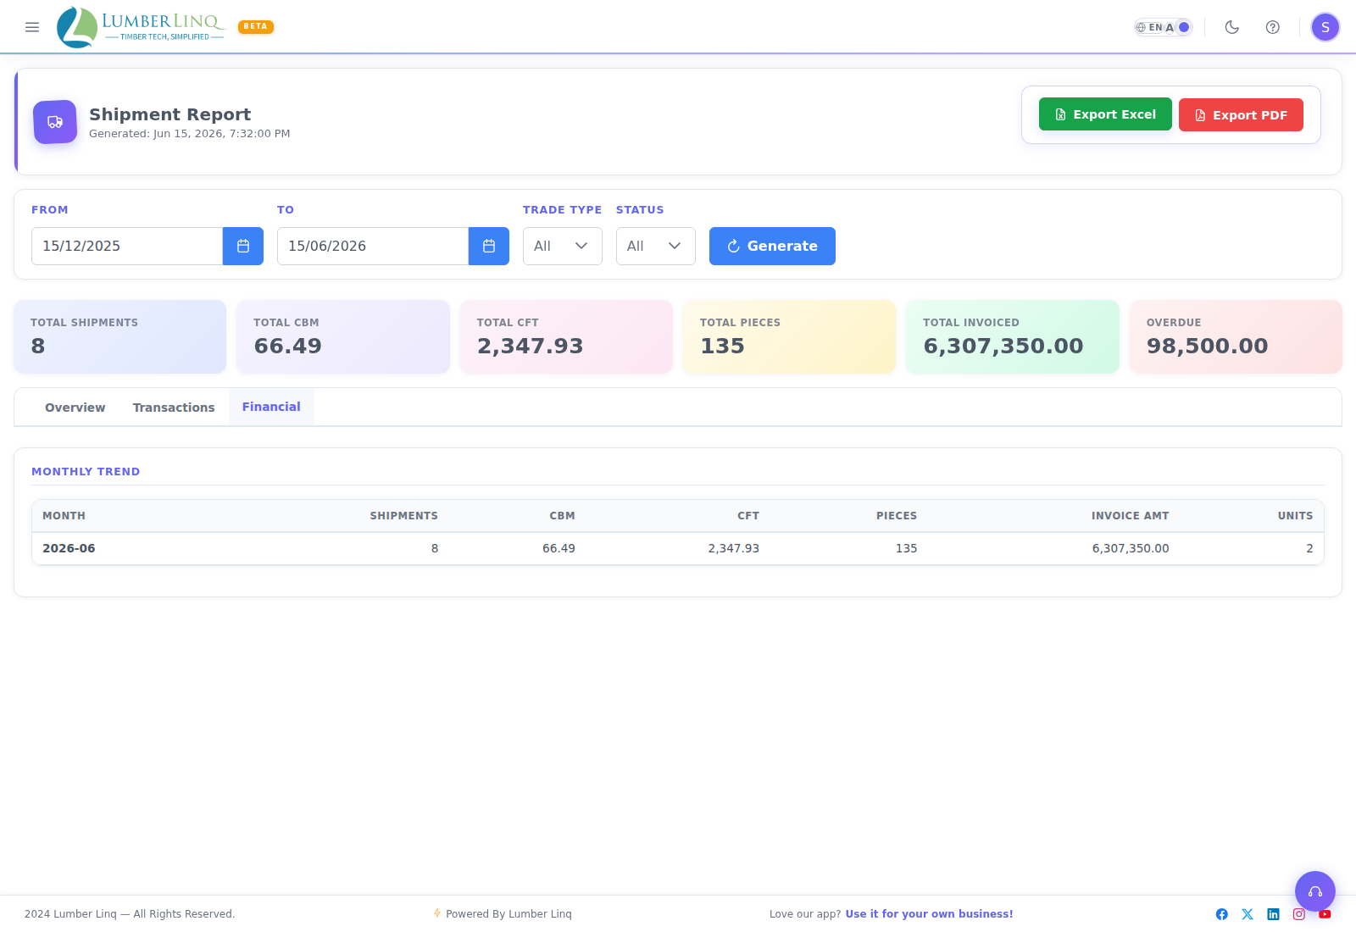
Task: Click the shipment truck icon
Action: coord(55,122)
